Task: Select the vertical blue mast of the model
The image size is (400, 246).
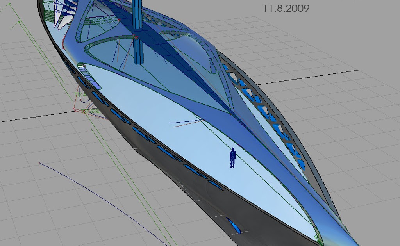Action: tap(137, 32)
